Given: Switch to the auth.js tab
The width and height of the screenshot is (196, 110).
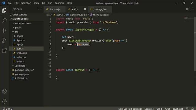Looking at the screenshot, I should coord(77,9).
